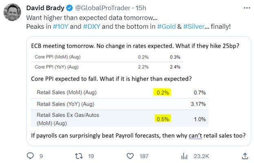Screen dimensions: 254x163
Task: Click the highlighted 0.2% Retail Sales value
Action: 162,93
